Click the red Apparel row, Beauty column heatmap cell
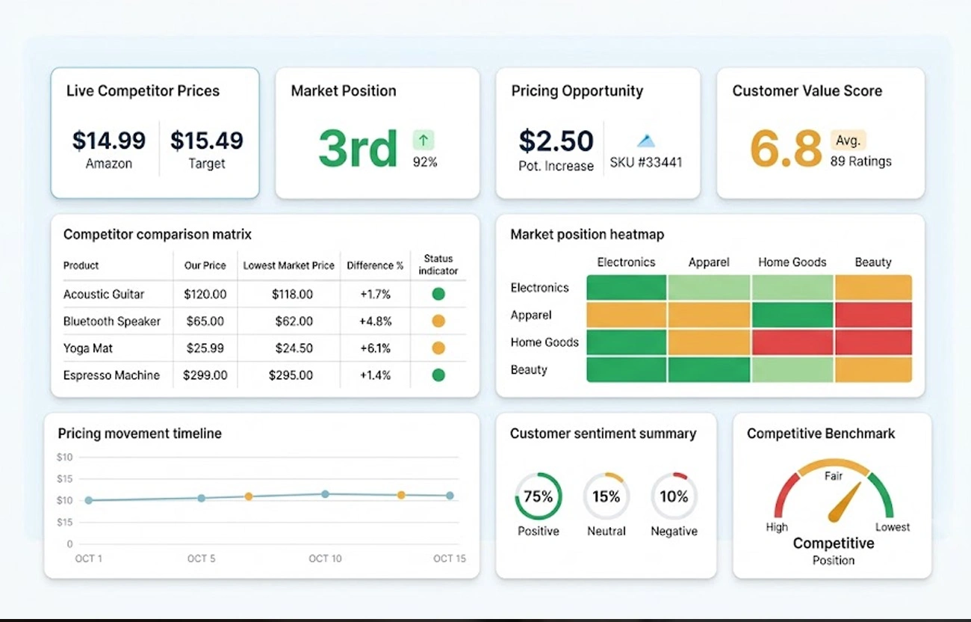The image size is (971, 622). coord(873,315)
